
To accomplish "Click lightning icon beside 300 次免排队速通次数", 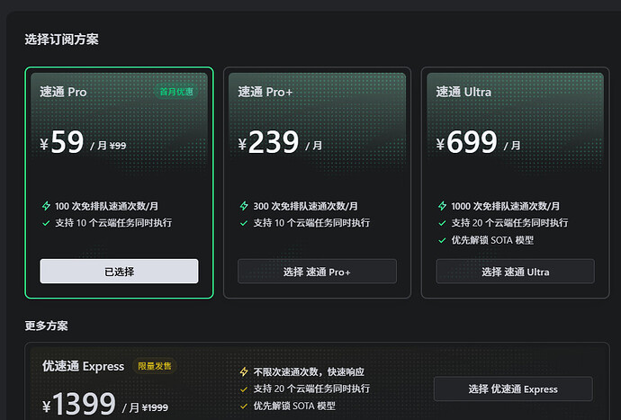I will coord(244,206).
